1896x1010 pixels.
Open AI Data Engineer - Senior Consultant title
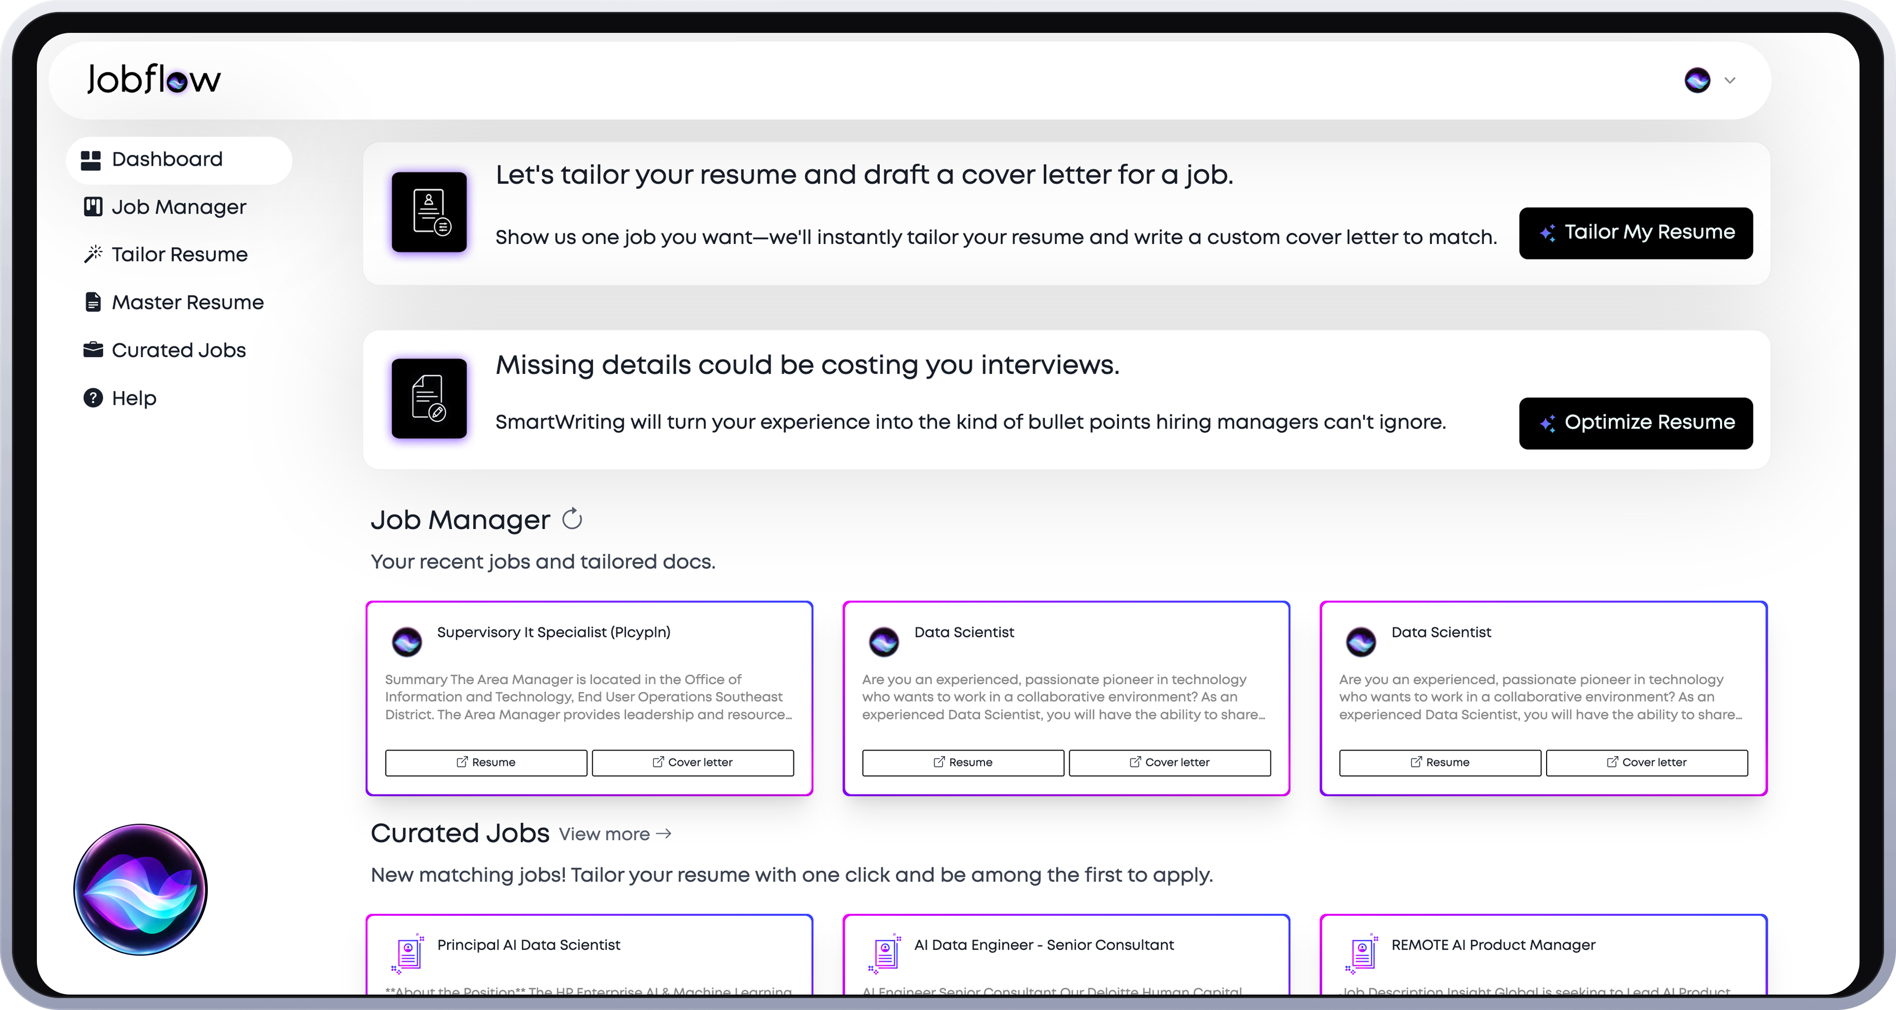(x=1044, y=945)
